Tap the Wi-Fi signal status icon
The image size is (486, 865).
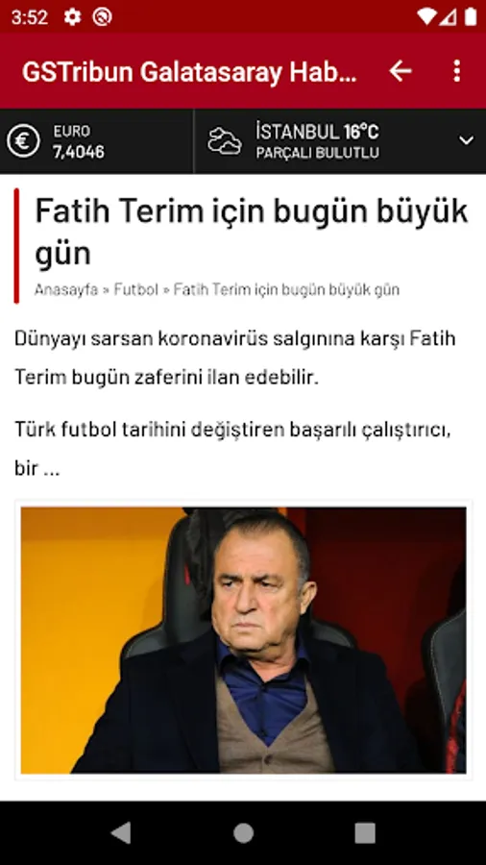pyautogui.click(x=427, y=17)
